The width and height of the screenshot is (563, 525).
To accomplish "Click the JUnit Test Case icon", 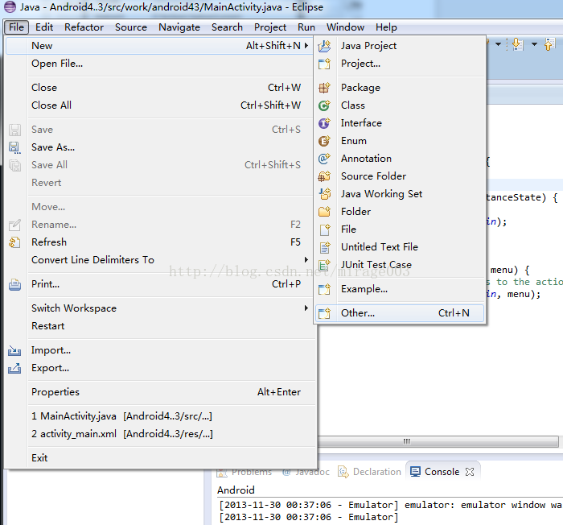I will pos(324,265).
